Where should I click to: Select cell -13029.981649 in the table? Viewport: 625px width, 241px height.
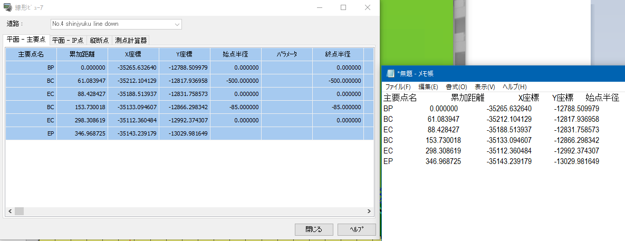point(185,133)
